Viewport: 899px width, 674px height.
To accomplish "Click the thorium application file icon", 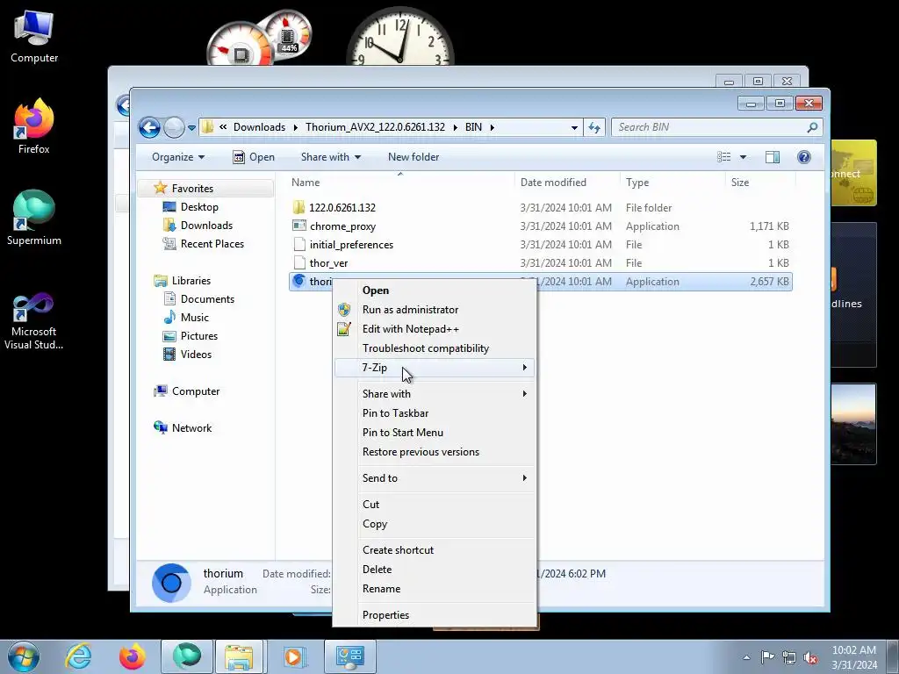I will click(x=298, y=281).
